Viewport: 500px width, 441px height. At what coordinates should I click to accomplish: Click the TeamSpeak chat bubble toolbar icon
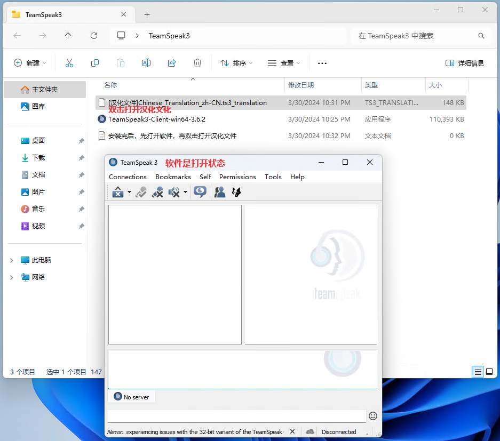200,192
